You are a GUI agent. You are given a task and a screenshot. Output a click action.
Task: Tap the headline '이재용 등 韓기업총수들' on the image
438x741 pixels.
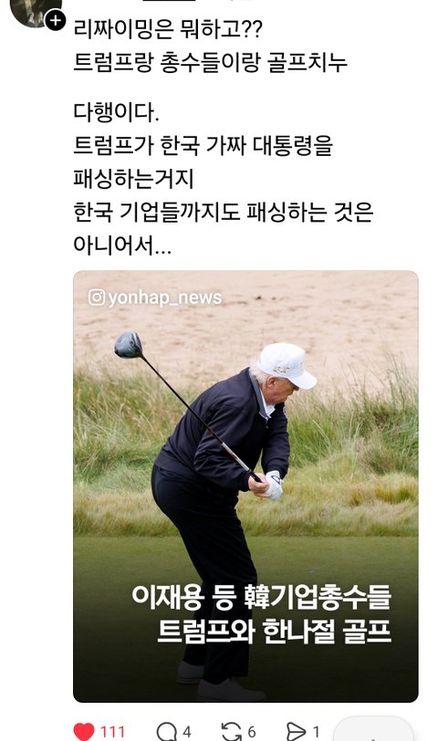261,597
